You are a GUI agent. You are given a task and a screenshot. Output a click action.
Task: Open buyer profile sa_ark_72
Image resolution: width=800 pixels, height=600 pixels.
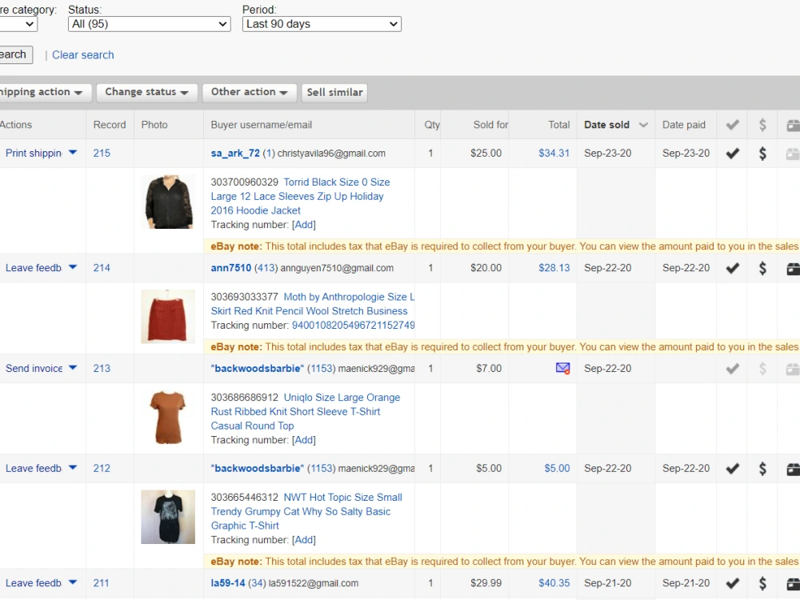point(235,153)
